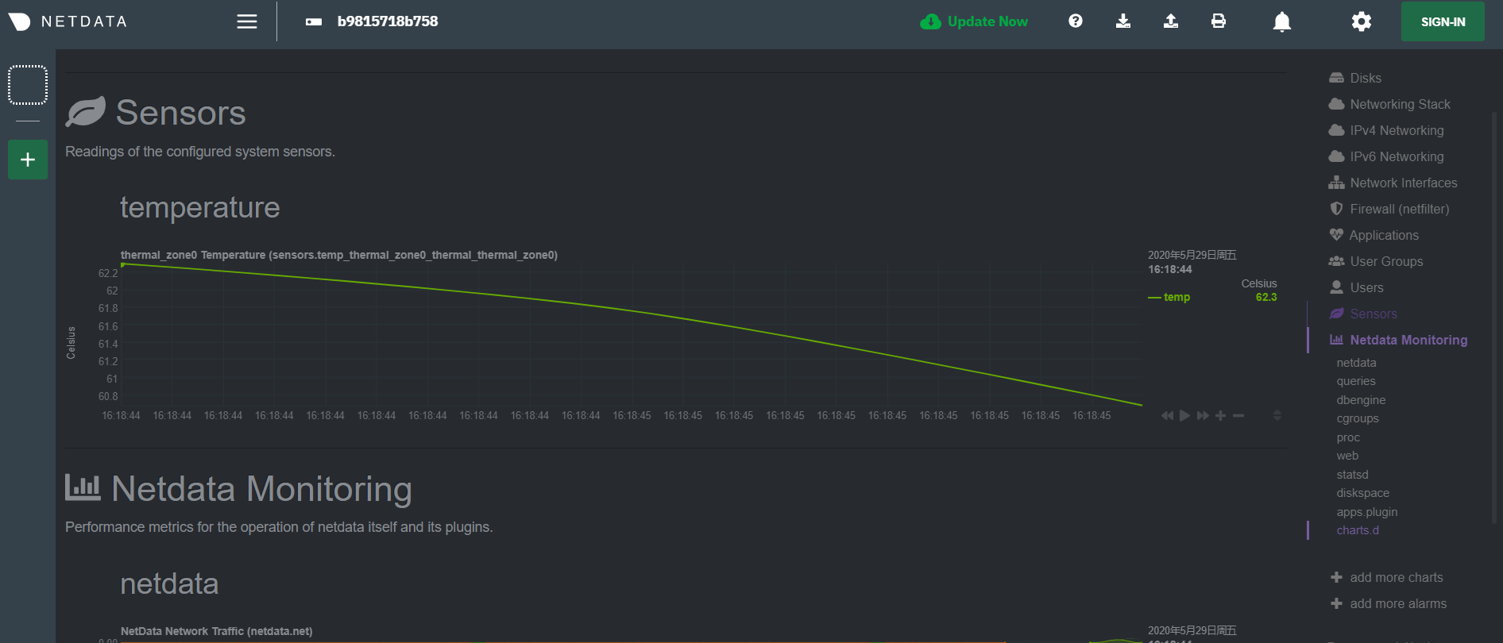Click the print dashboard icon
1503x643 pixels.
[1219, 21]
